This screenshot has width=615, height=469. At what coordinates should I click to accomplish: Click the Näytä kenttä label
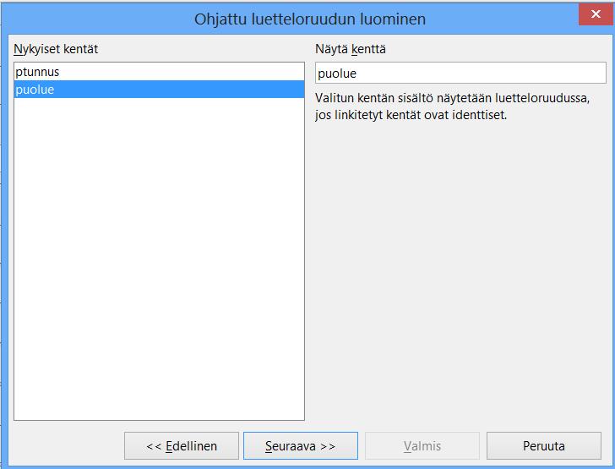(351, 49)
